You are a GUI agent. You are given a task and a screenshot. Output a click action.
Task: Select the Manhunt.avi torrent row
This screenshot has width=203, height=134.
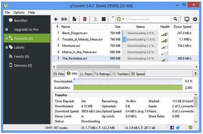[x=125, y=46]
